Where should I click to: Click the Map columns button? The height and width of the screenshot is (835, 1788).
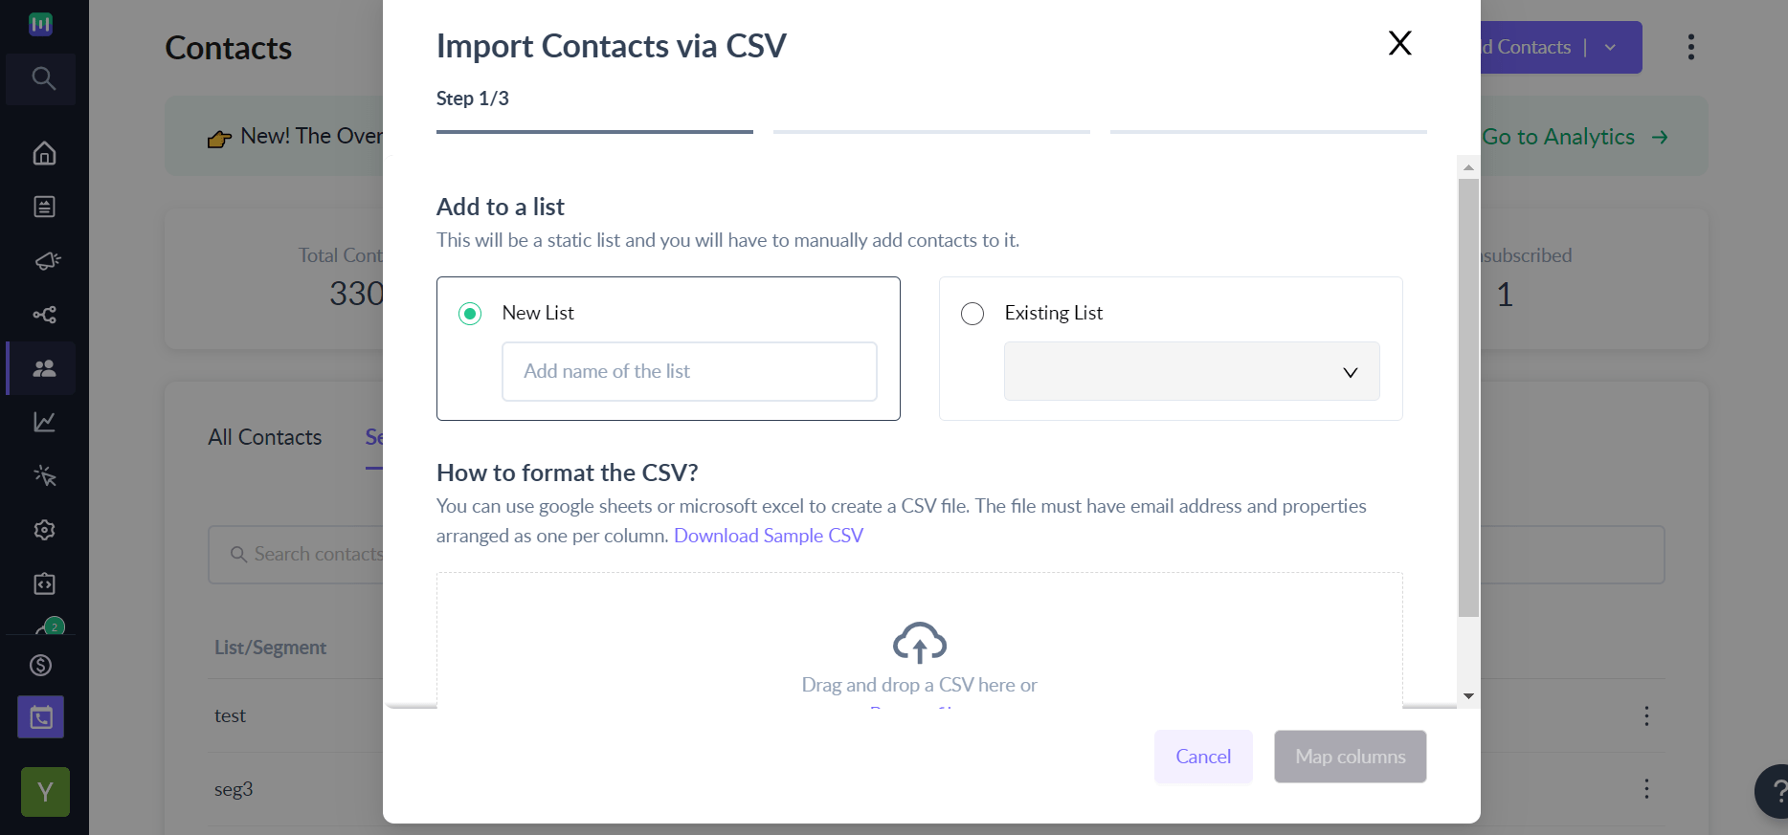tap(1351, 757)
